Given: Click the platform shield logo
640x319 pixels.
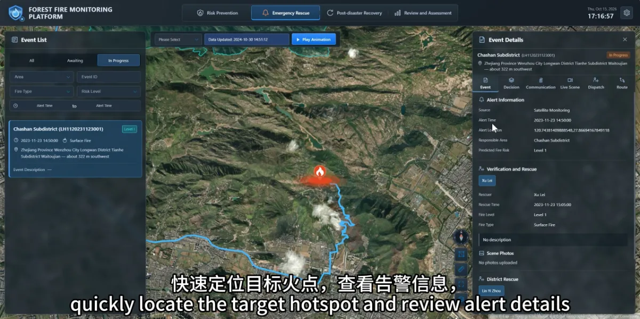Looking at the screenshot, I should [15, 13].
